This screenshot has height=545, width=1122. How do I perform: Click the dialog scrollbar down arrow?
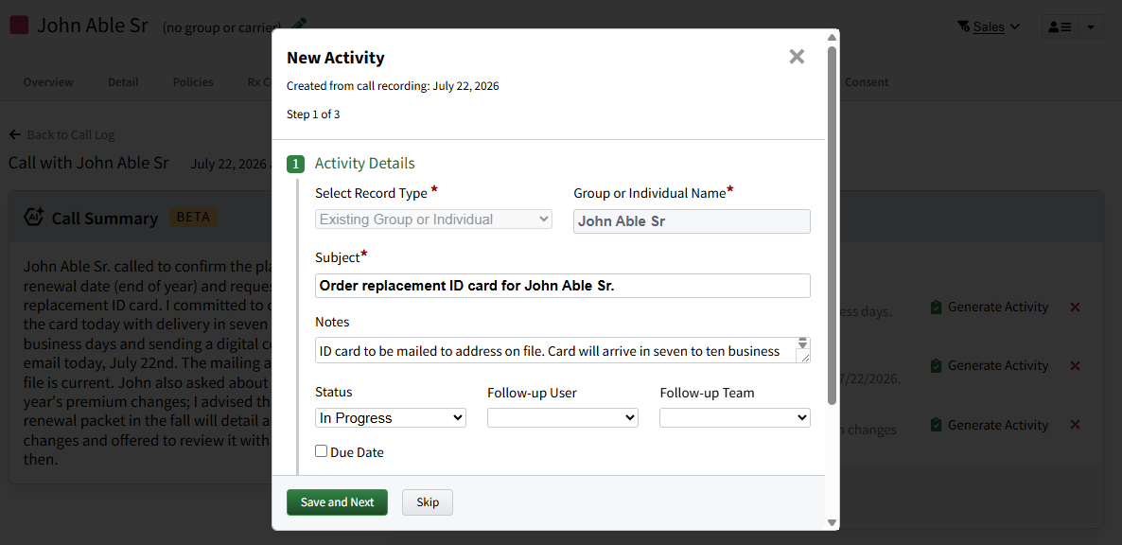832,523
